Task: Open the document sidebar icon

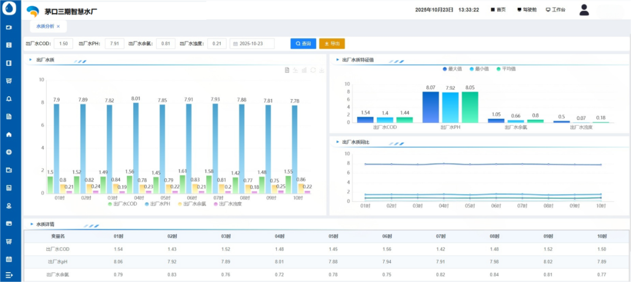Action: click(9, 117)
